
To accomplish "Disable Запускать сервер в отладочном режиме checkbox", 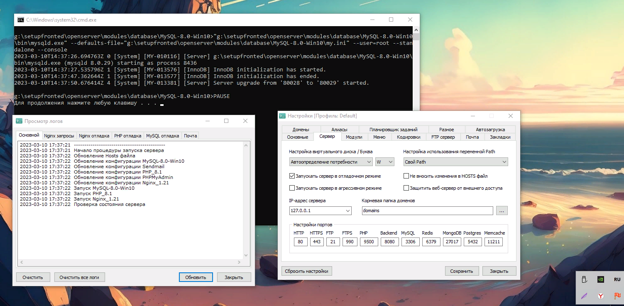I will [x=292, y=176].
